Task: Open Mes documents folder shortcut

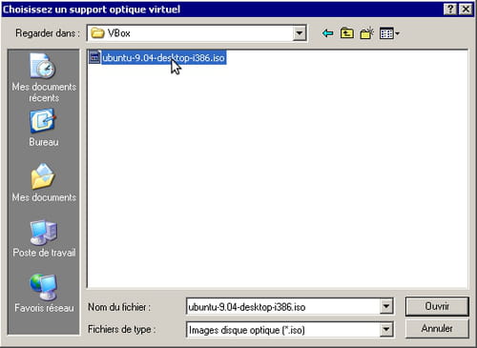Action: tap(44, 183)
